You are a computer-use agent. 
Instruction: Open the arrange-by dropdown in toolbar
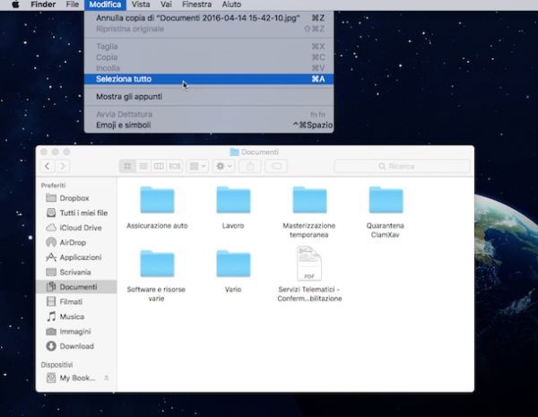point(198,167)
